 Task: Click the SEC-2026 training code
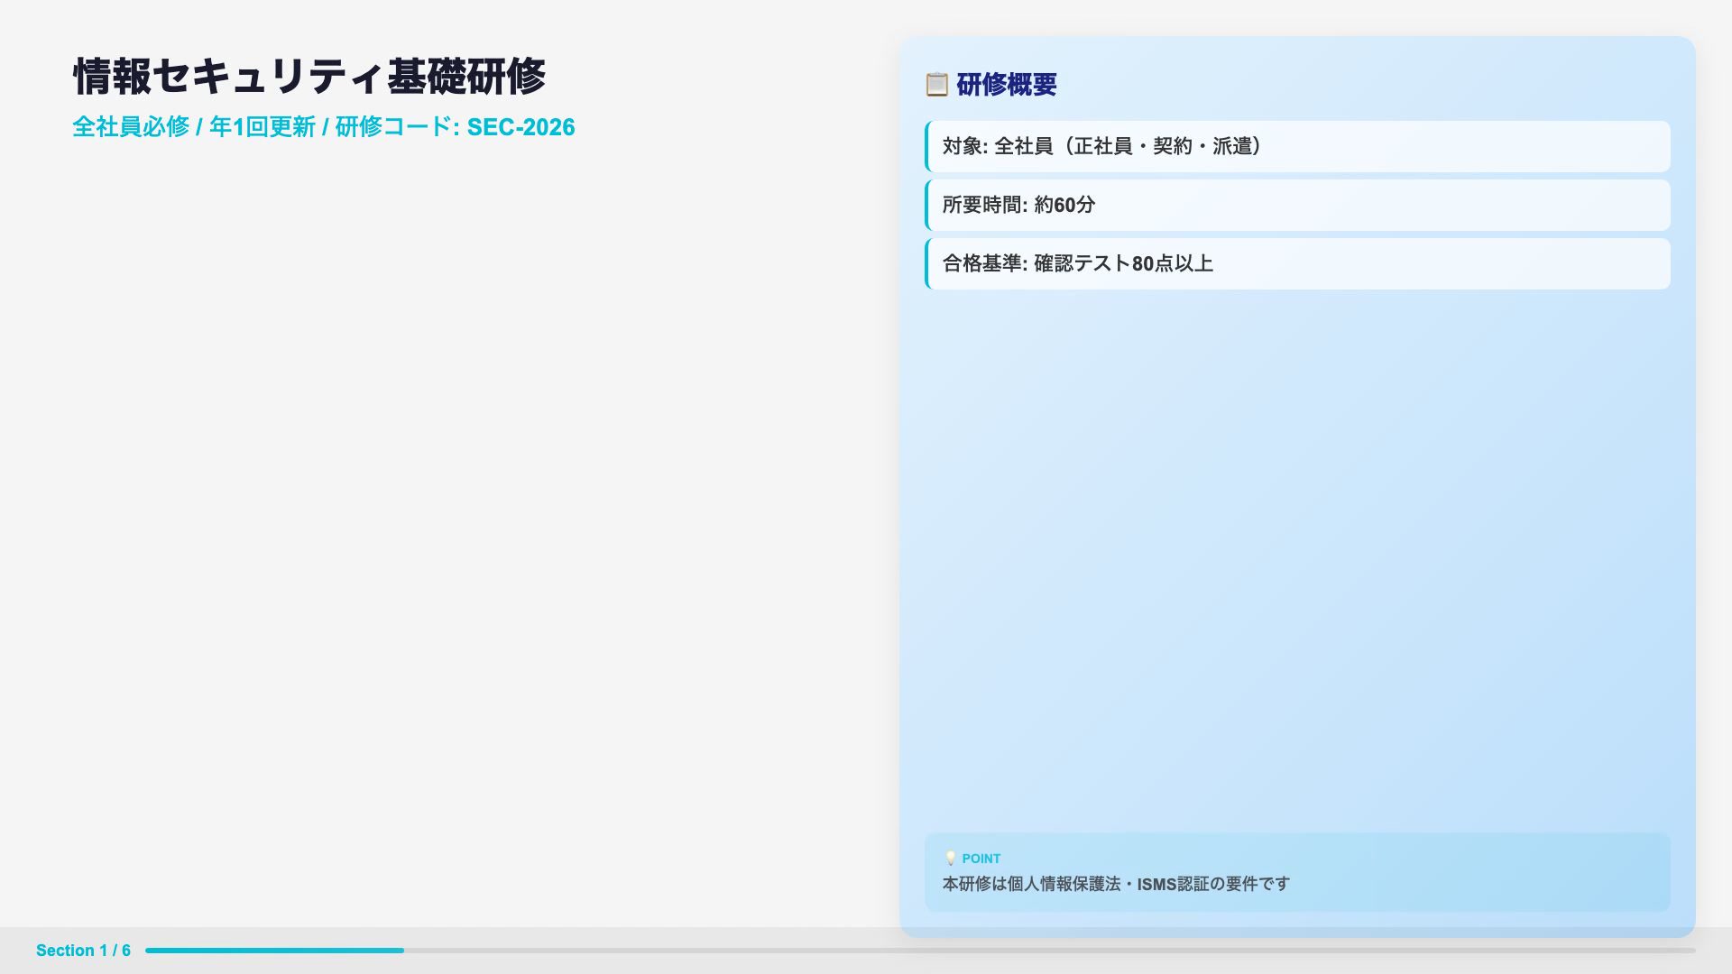tap(521, 127)
